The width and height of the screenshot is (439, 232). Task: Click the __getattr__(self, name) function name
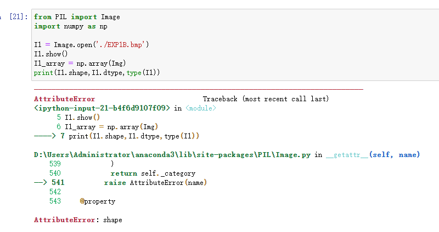tap(373, 155)
